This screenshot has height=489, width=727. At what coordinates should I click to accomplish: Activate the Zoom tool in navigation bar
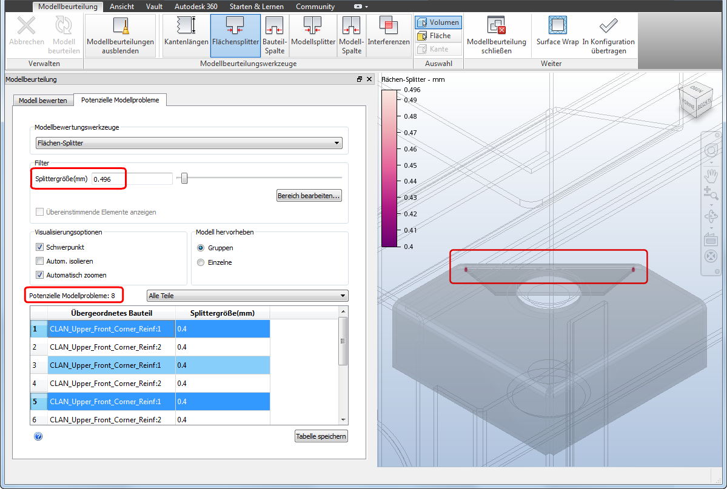(711, 193)
